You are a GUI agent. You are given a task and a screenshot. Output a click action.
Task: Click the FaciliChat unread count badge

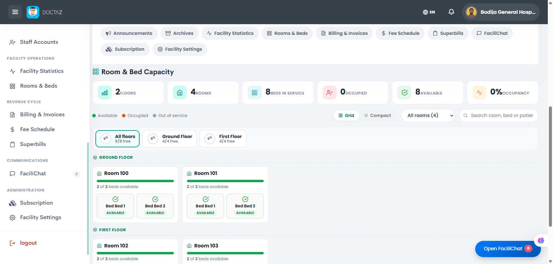pos(77,174)
